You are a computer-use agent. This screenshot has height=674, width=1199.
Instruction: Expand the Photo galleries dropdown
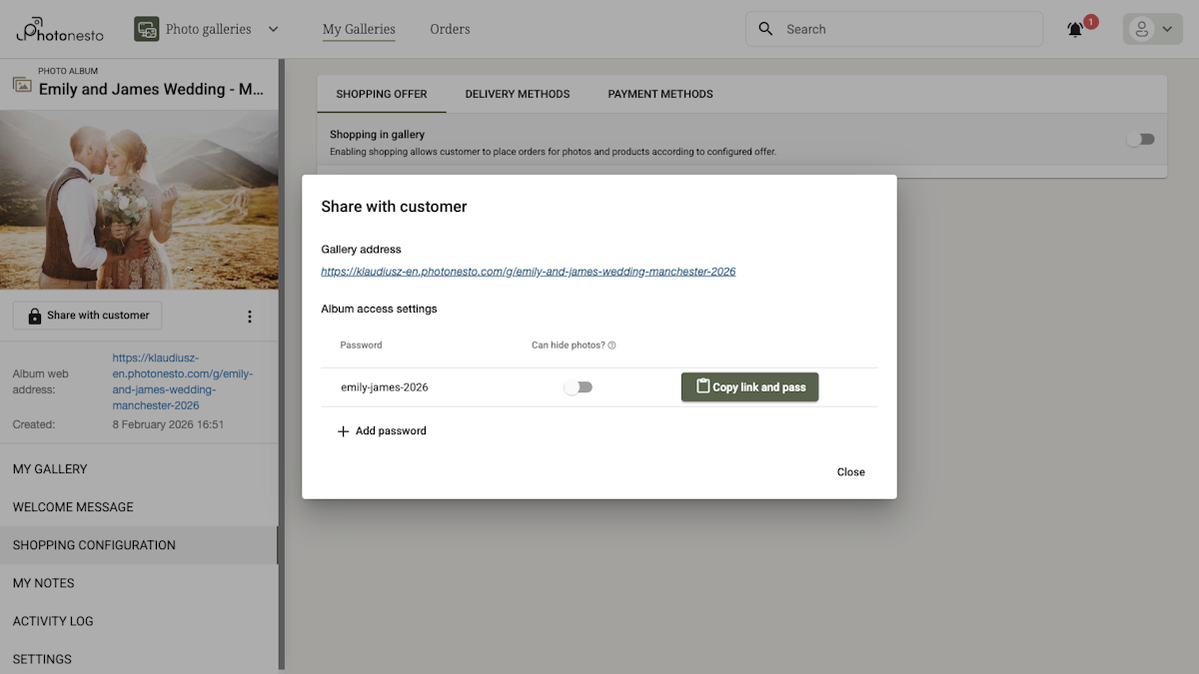pos(272,29)
